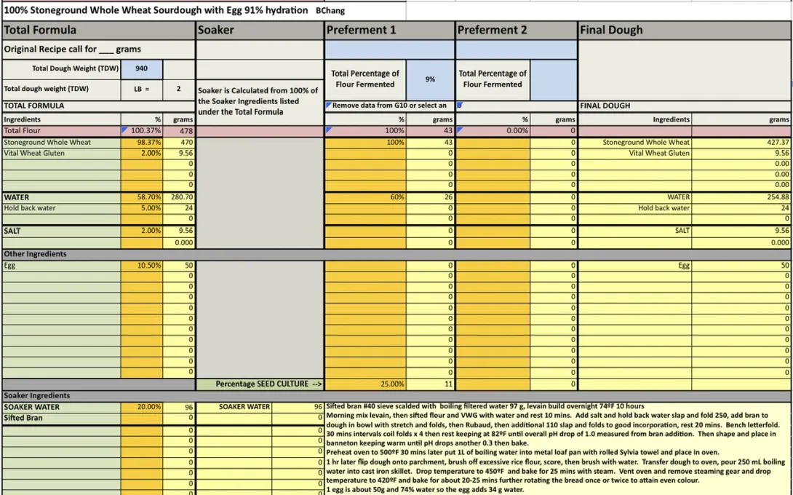
Task: Click the Hold back water 5.00% cell
Action: [142, 208]
